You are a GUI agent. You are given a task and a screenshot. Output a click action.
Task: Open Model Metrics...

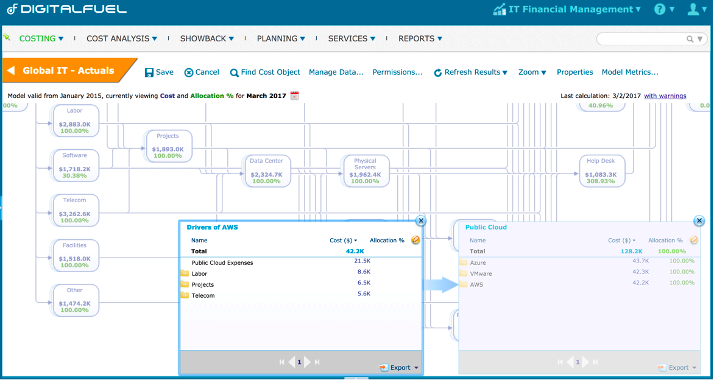630,72
